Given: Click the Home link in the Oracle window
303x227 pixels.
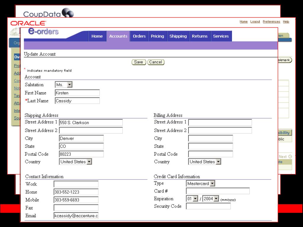Looking at the screenshot, I should point(244,22).
